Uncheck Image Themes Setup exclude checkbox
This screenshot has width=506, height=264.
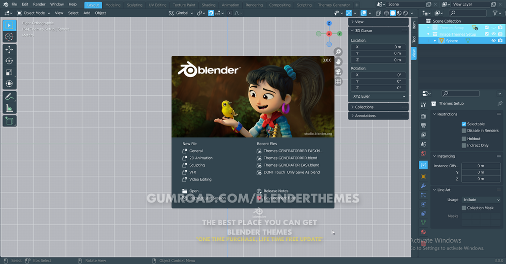pyautogui.click(x=487, y=34)
